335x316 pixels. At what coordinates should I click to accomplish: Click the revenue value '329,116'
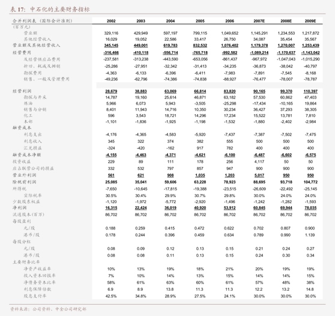pyautogui.click(x=111, y=33)
